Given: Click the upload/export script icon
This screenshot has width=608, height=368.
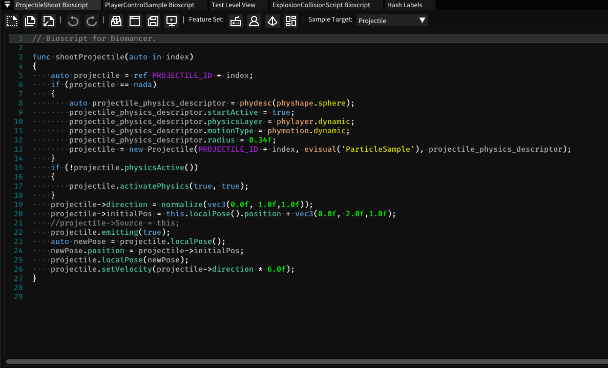Looking at the screenshot, I should pyautogui.click(x=116, y=21).
